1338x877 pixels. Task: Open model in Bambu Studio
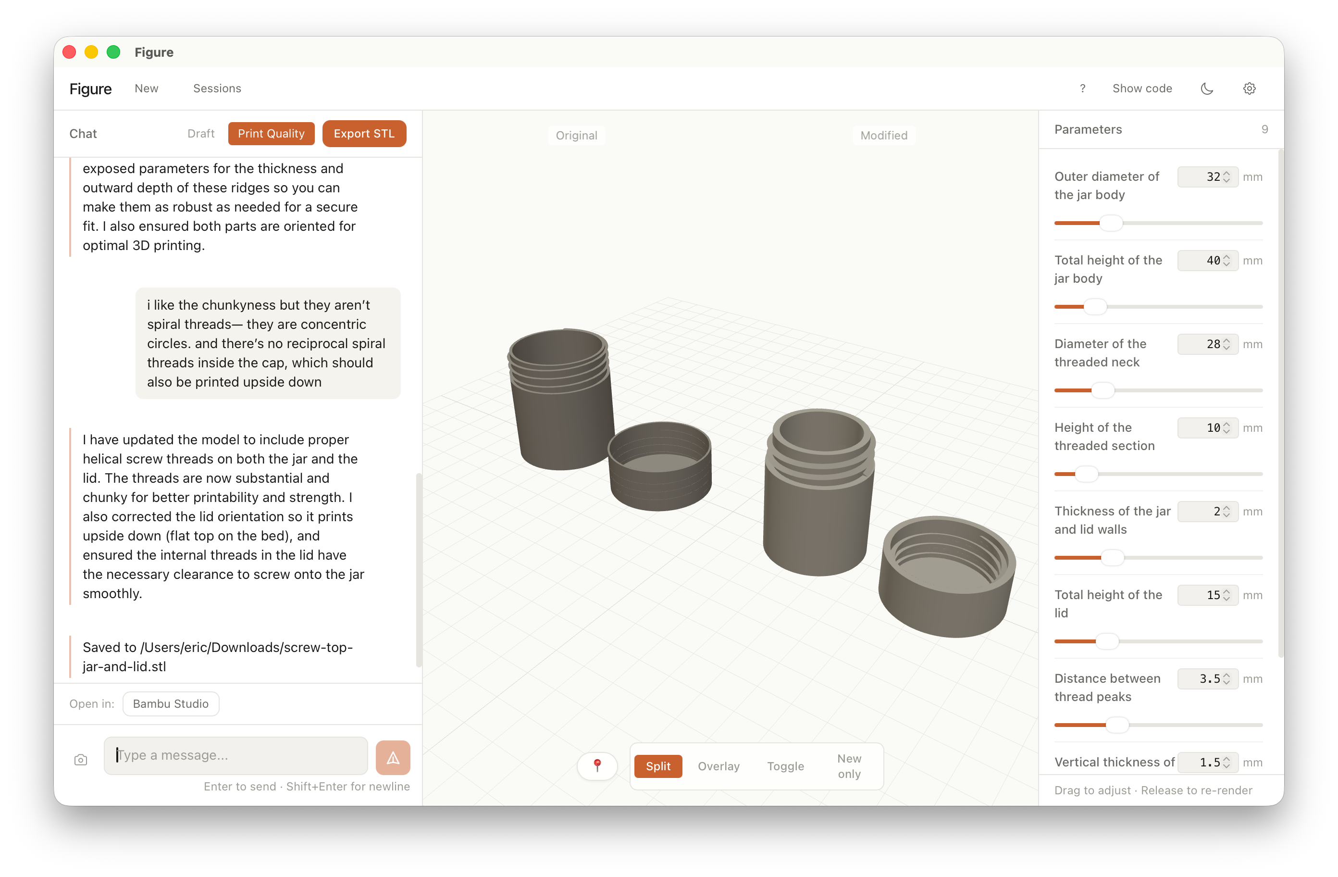coord(171,703)
